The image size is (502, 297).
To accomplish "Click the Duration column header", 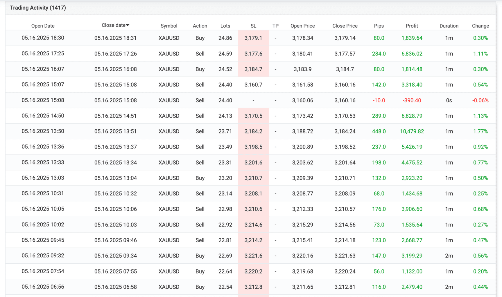I will click(449, 26).
